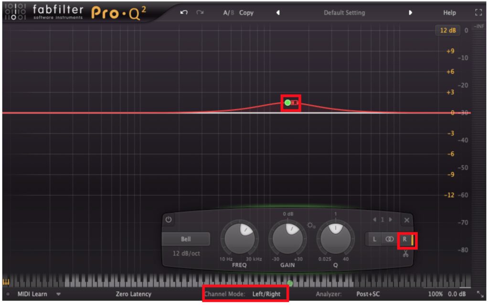Delete the band with the X icon
489x305 pixels.
pyautogui.click(x=407, y=220)
